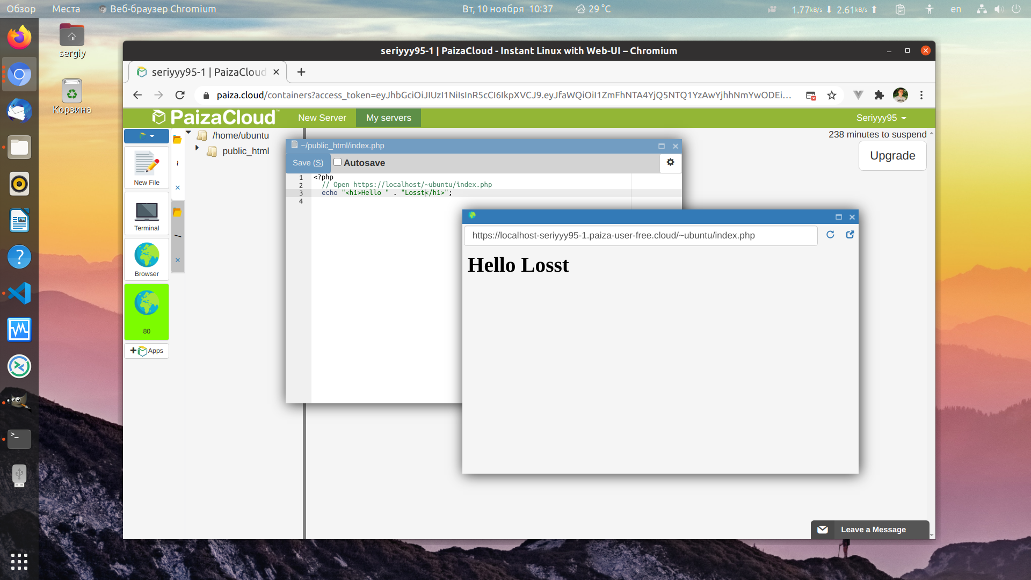Click the file icon in editor title bar
1031x580 pixels.
tap(294, 145)
